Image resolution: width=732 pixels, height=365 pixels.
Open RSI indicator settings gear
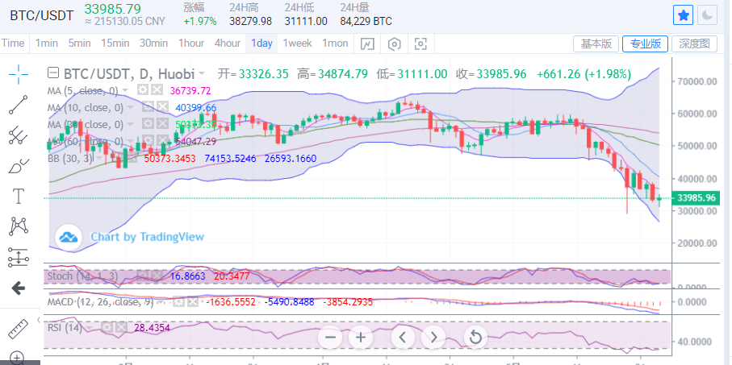point(107,328)
